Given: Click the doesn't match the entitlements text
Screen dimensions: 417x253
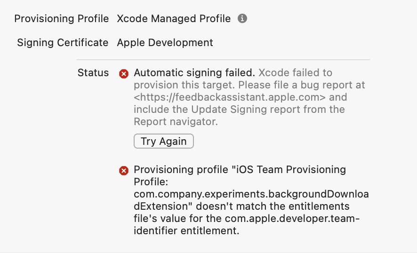Looking at the screenshot, I should pyautogui.click(x=273, y=206).
